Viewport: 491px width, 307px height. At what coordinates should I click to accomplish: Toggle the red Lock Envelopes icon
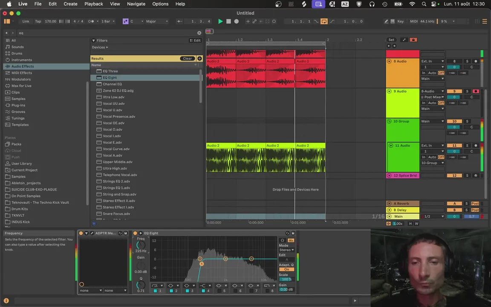(x=413, y=40)
